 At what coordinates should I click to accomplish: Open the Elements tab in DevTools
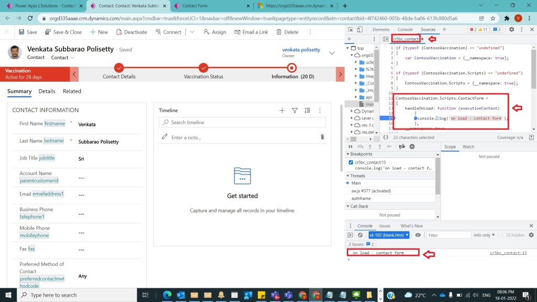[381, 29]
